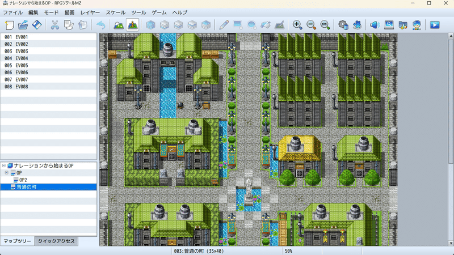This screenshot has height=255, width=454.
Task: Select event 008 EV008 in list
Action: coord(49,87)
